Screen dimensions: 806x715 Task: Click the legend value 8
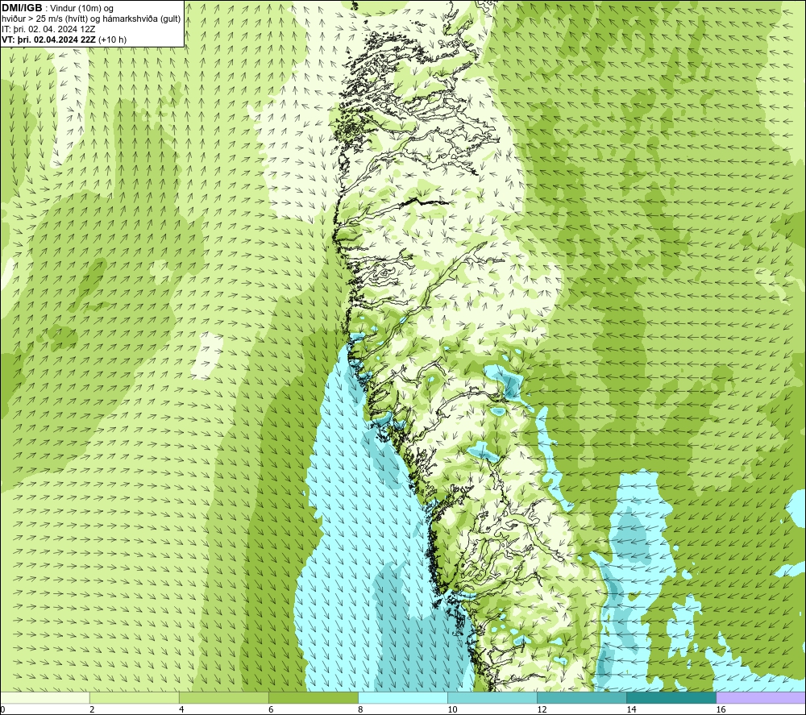(360, 710)
